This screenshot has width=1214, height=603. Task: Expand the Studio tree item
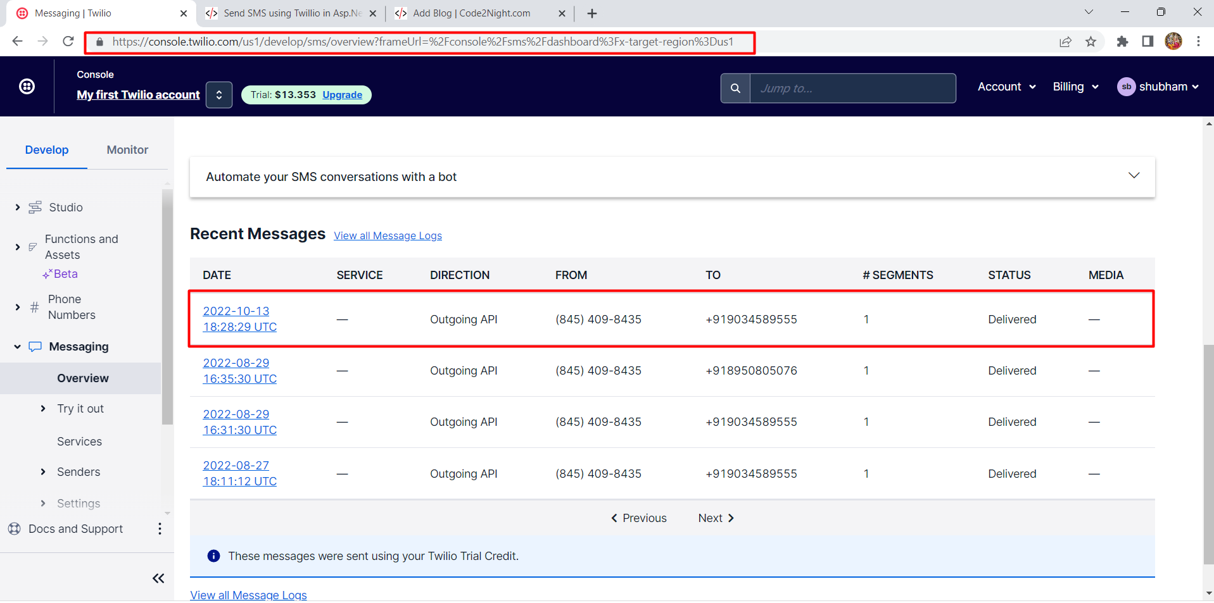(x=17, y=208)
